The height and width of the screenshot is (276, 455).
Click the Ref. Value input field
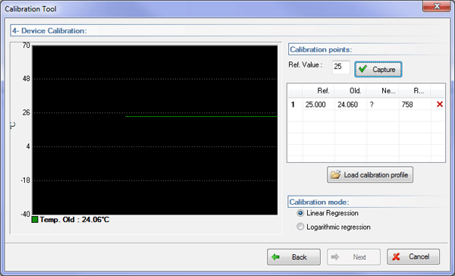pos(341,67)
